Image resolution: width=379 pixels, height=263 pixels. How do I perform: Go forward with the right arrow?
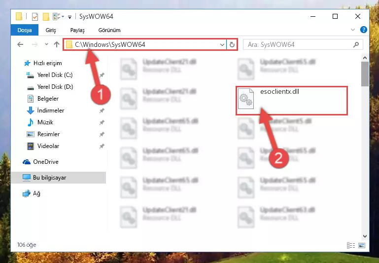click(34, 44)
